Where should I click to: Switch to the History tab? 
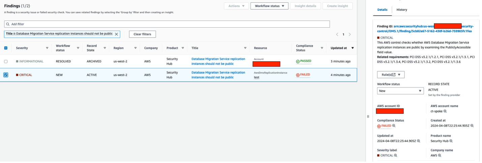point(401,10)
